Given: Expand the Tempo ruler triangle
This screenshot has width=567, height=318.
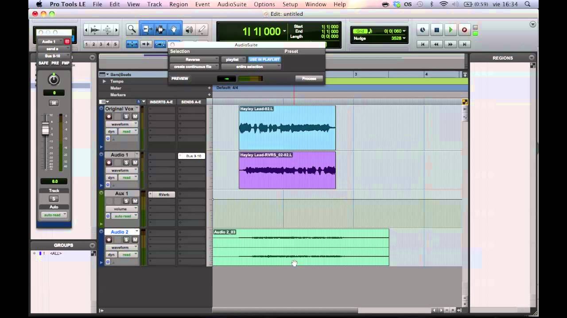Looking at the screenshot, I should 105,81.
